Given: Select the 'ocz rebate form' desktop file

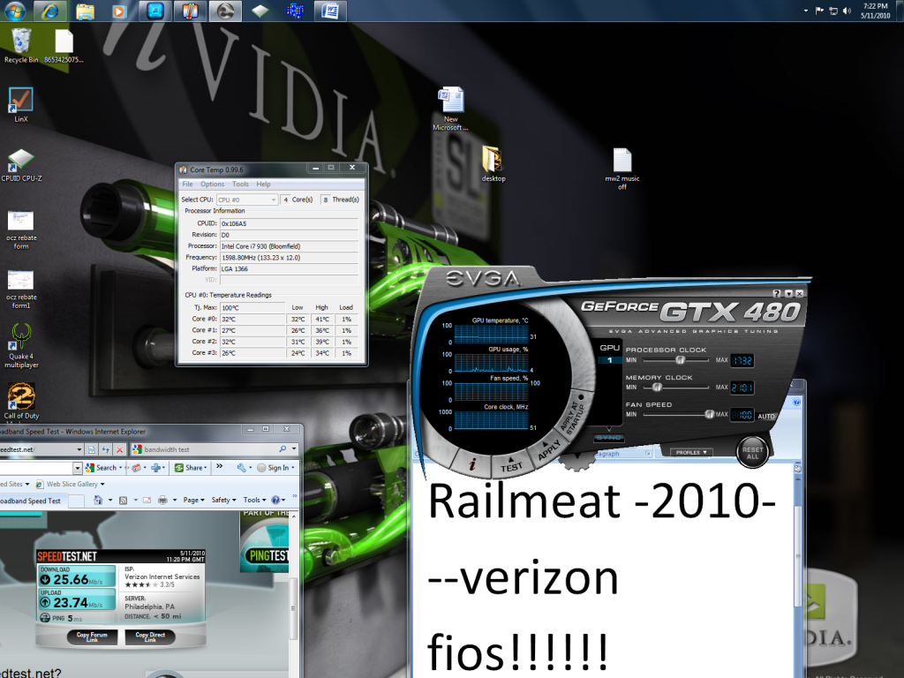Looking at the screenshot, I should 21,230.
